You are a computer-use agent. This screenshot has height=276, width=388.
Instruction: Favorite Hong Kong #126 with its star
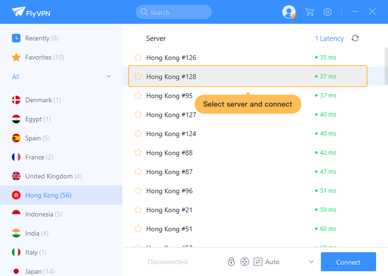pyautogui.click(x=138, y=58)
